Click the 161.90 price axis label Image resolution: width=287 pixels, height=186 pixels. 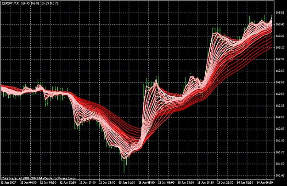280,140
